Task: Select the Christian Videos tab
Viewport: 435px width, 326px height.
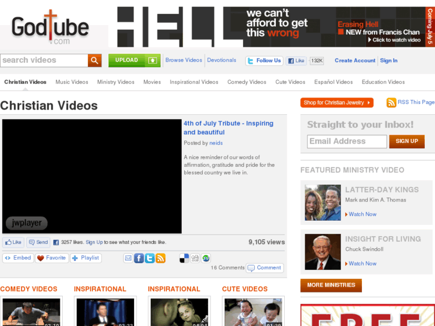Action: pyautogui.click(x=25, y=82)
